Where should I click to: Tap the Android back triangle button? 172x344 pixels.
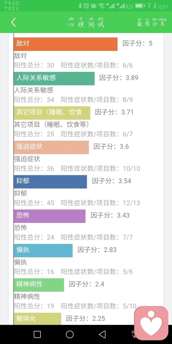point(102,334)
